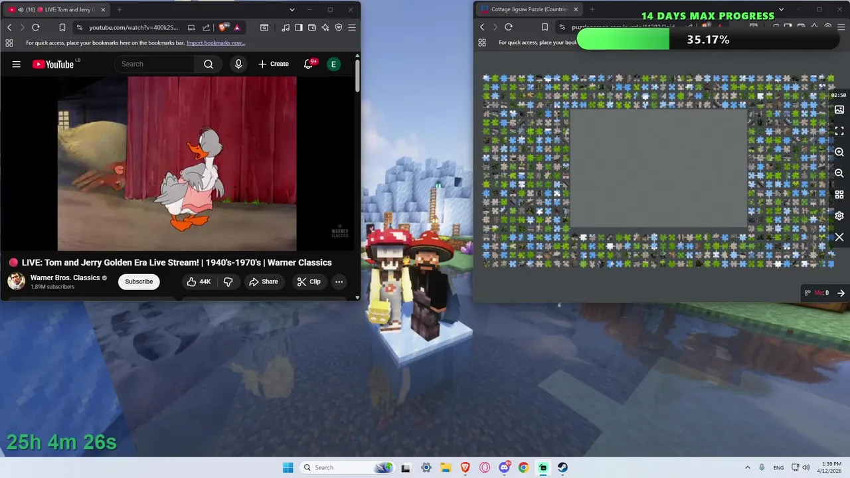Screen dimensions: 850x478
Task: Open the search tabs dropdown in puzzle window
Action: point(781,10)
